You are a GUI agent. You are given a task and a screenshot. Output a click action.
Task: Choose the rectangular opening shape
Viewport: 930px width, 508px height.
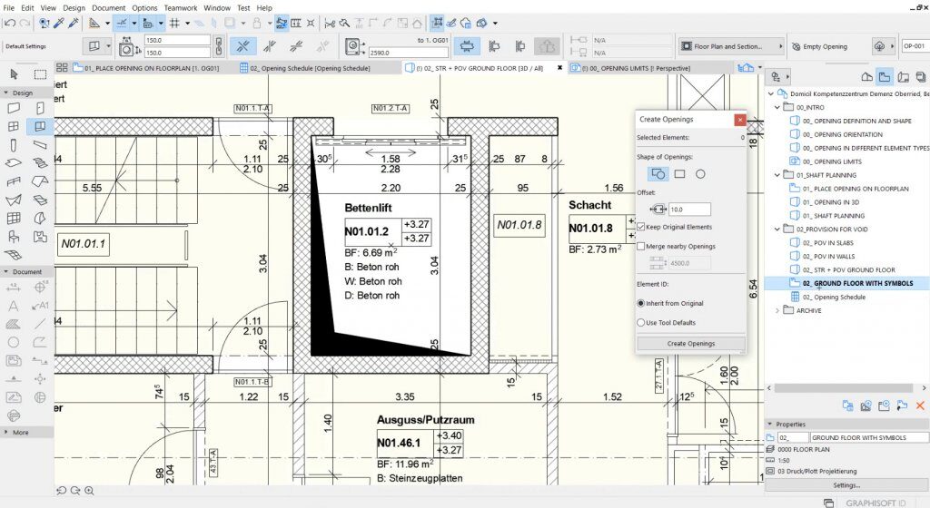pos(679,173)
